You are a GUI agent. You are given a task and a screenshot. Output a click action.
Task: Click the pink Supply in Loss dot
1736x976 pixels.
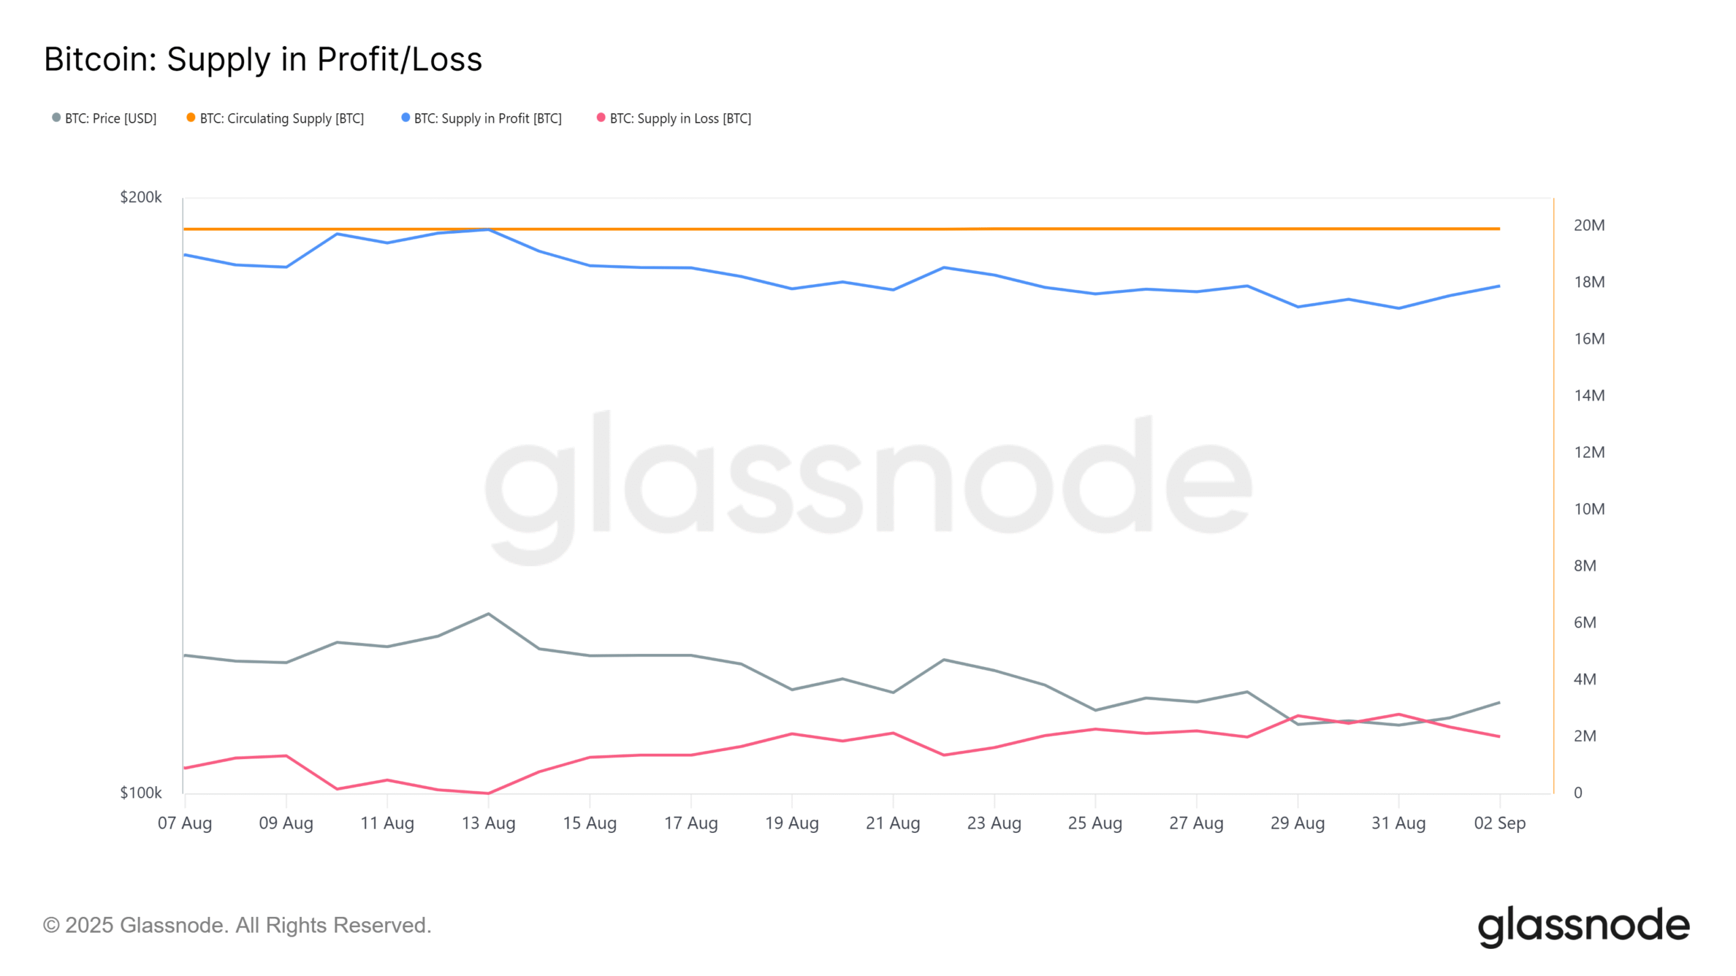point(601,118)
